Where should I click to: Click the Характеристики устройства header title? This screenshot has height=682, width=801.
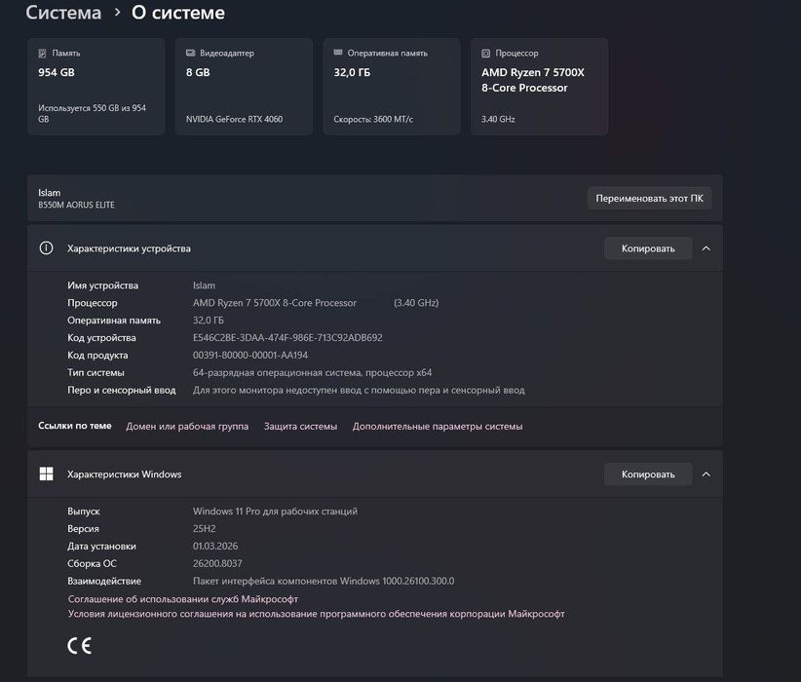coord(129,248)
